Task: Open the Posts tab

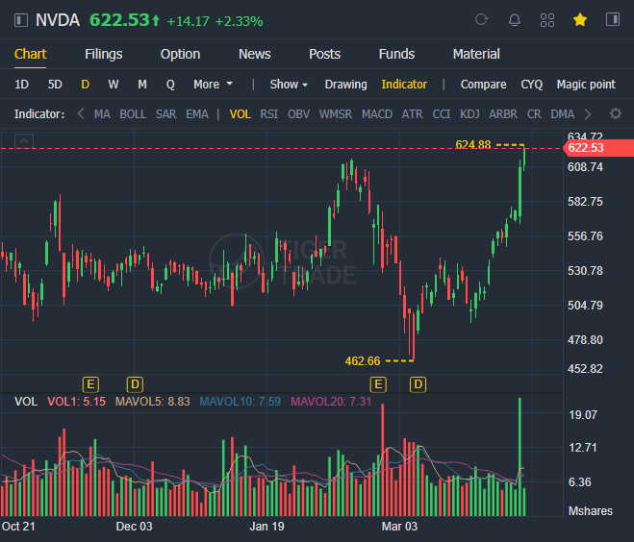Action: click(x=324, y=54)
